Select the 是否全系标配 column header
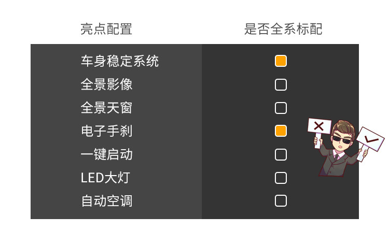 (283, 29)
